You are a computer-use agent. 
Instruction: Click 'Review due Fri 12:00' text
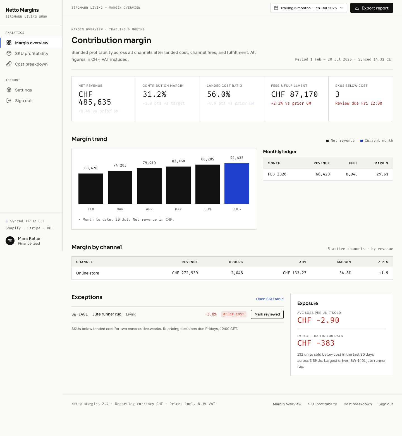358,103
